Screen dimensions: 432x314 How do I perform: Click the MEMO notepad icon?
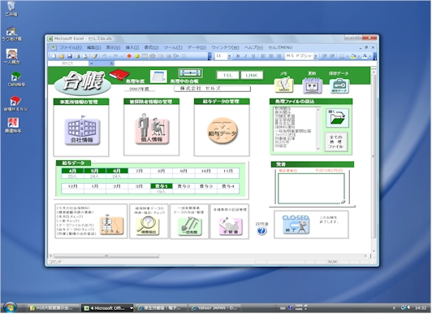283,85
